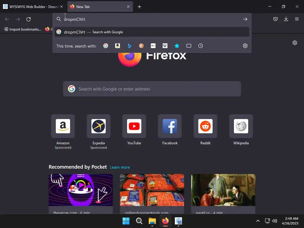Search this time with Bing icon
This screenshot has width=304, height=228.
coord(129,46)
